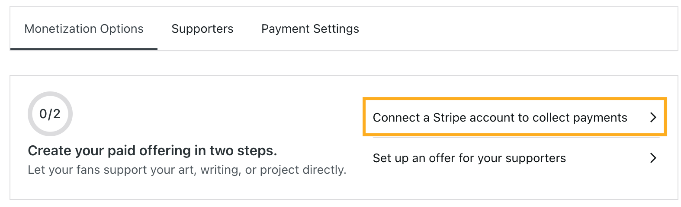The height and width of the screenshot is (207, 681).
Task: Click Connect a Stripe account to collect payments
Action: 500,117
